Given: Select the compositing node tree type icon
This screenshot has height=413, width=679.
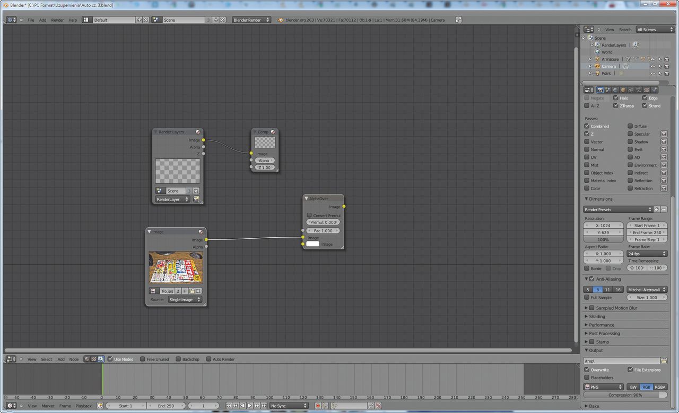Looking at the screenshot, I should point(100,359).
